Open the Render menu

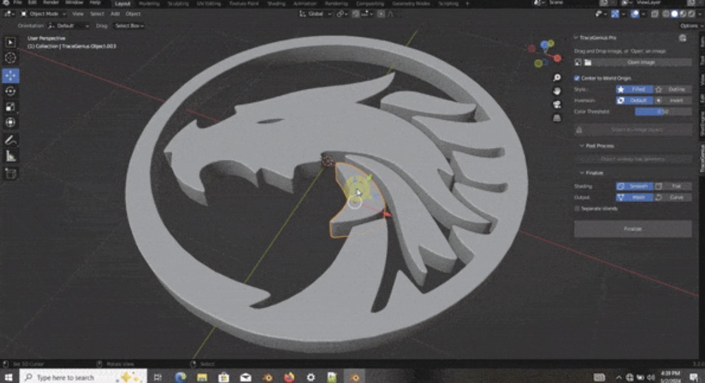click(51, 3)
